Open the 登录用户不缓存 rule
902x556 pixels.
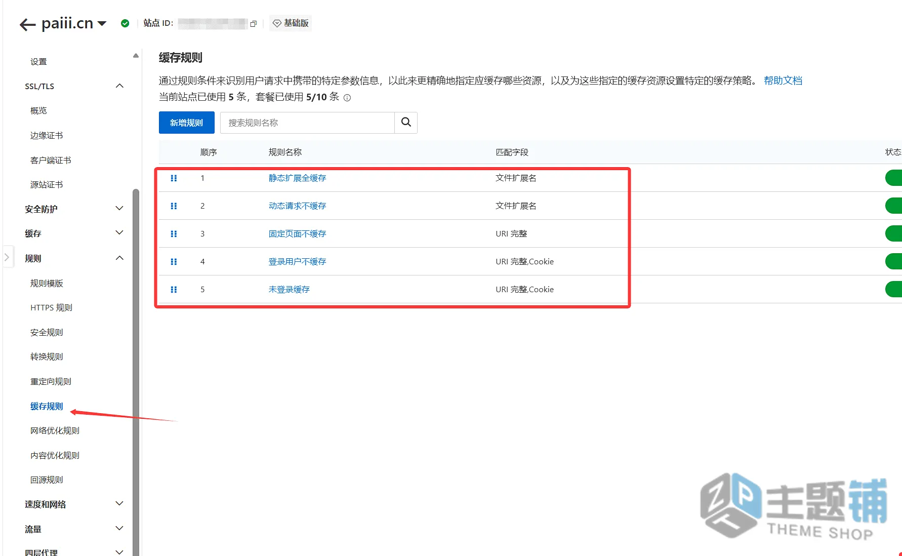(297, 262)
